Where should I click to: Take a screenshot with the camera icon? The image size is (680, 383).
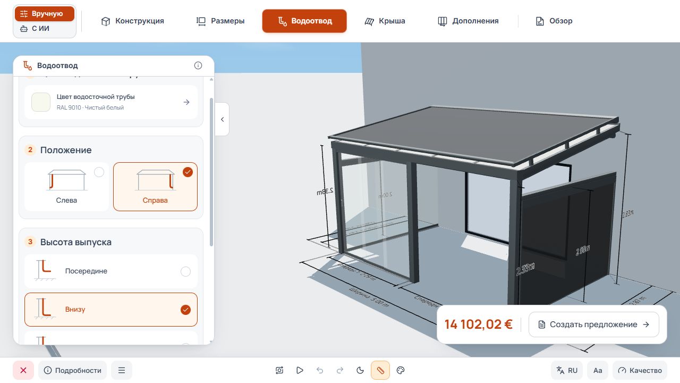pyautogui.click(x=279, y=370)
